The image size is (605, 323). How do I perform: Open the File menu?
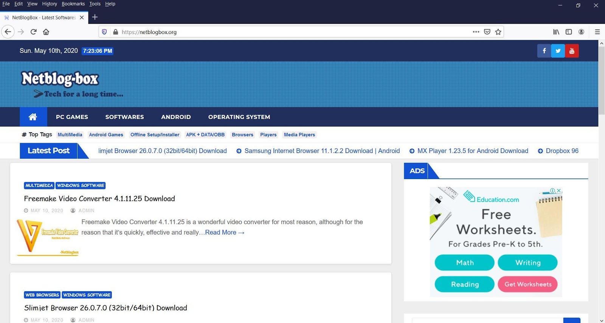(6, 4)
